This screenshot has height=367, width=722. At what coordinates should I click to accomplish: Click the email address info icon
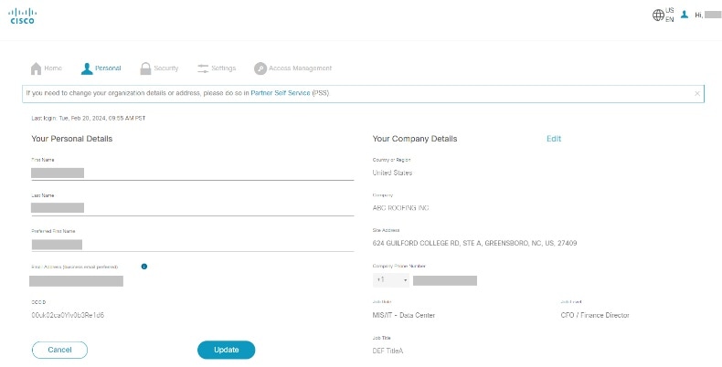click(x=144, y=267)
